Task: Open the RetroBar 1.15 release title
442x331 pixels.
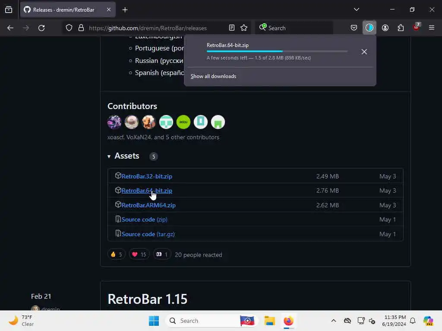Action: pyautogui.click(x=148, y=299)
